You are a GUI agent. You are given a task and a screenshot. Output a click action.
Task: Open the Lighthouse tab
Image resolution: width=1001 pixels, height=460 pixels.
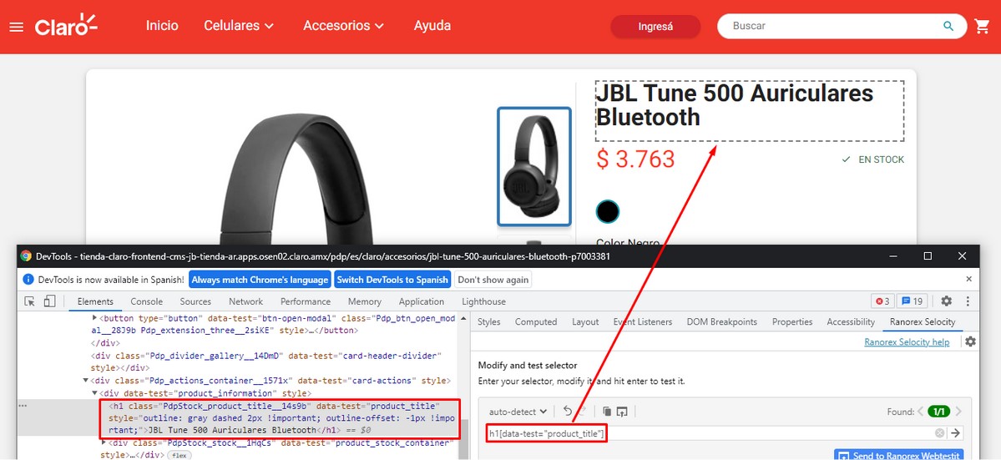point(484,301)
